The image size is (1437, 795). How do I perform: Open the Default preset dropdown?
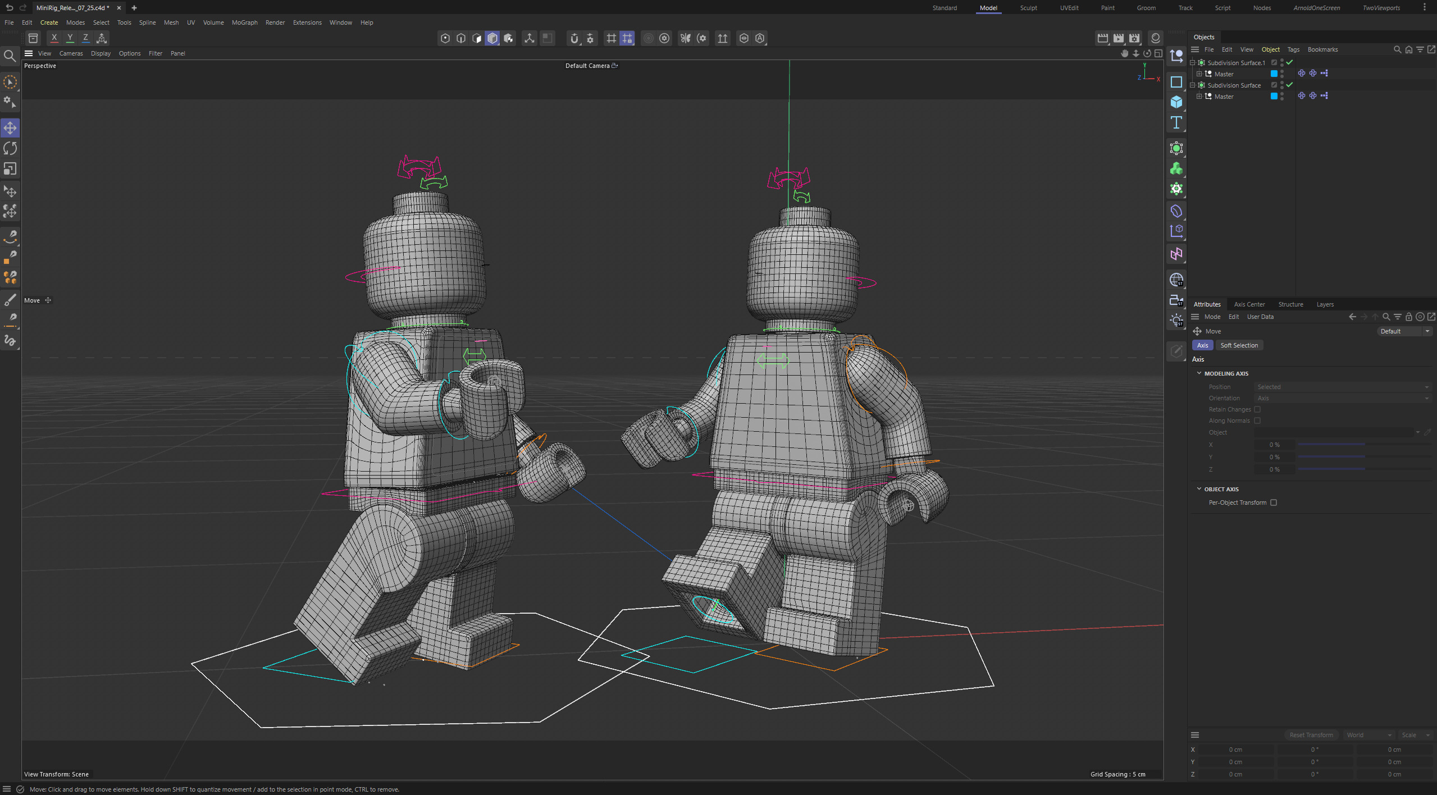1404,331
